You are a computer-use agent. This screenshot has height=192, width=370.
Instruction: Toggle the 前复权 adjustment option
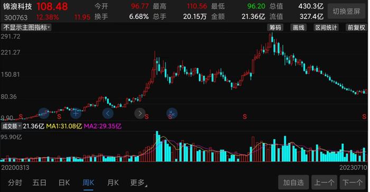[356, 28]
